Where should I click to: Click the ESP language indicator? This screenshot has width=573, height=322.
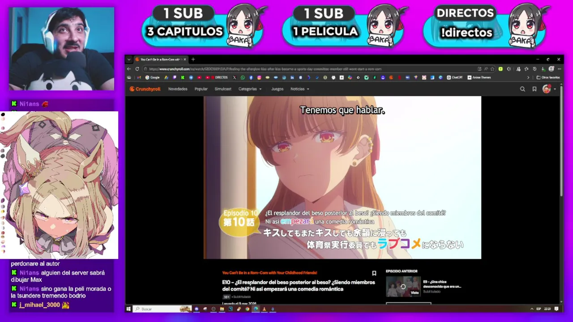point(539,309)
